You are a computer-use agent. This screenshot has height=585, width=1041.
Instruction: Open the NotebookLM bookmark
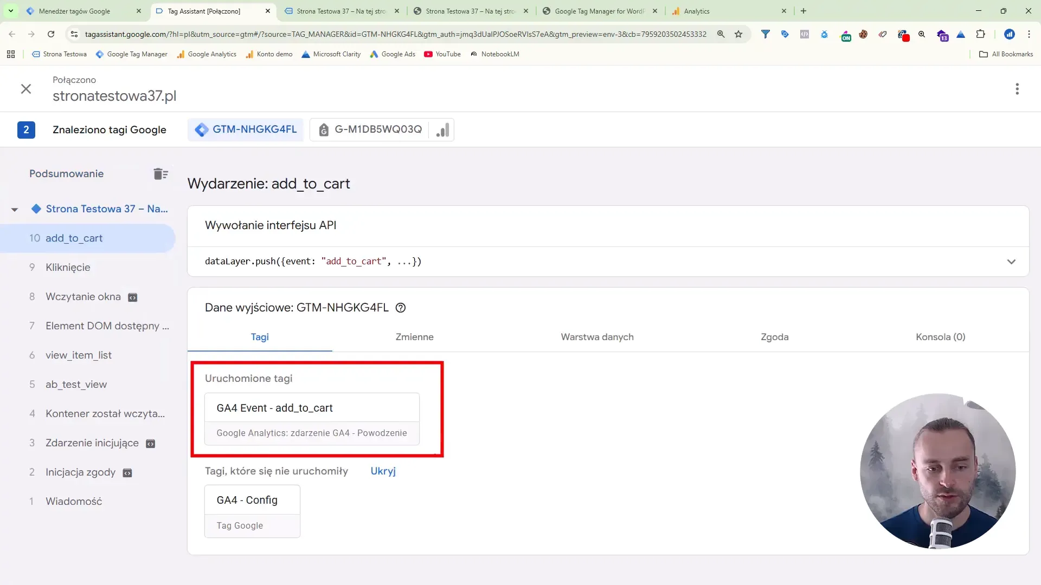[494, 54]
